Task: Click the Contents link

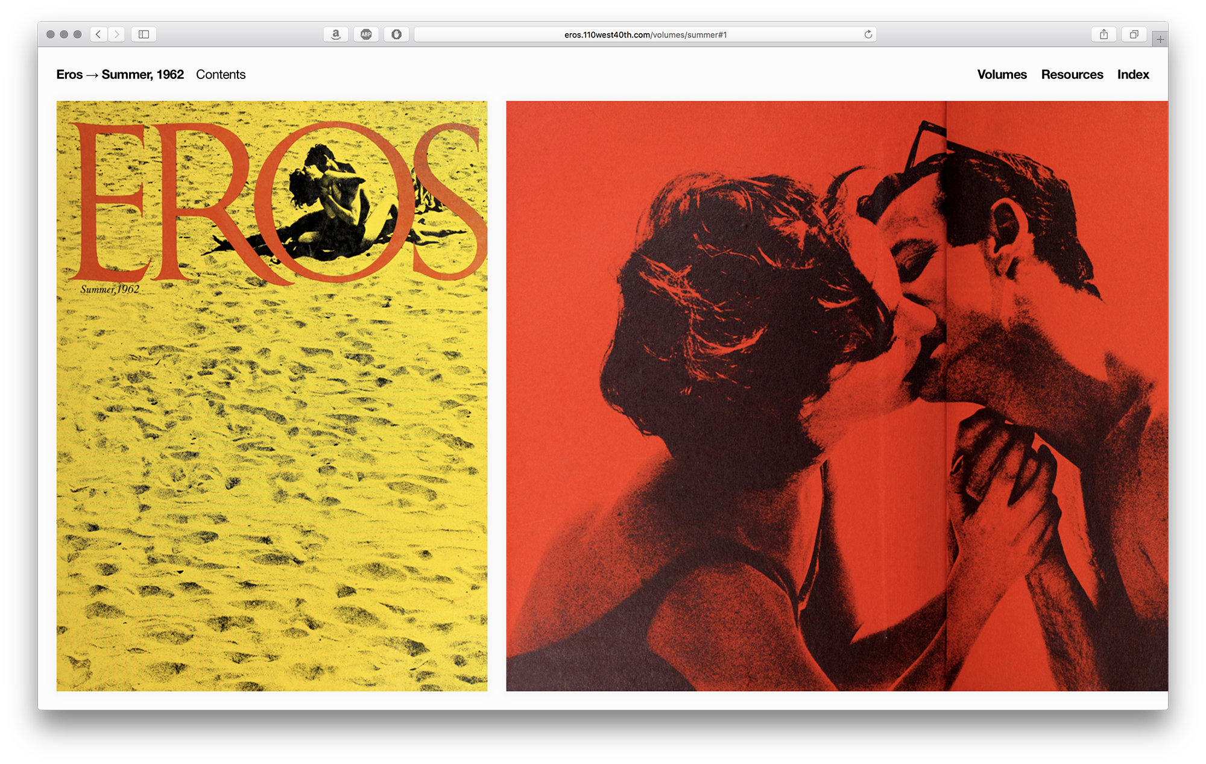Action: [x=221, y=75]
